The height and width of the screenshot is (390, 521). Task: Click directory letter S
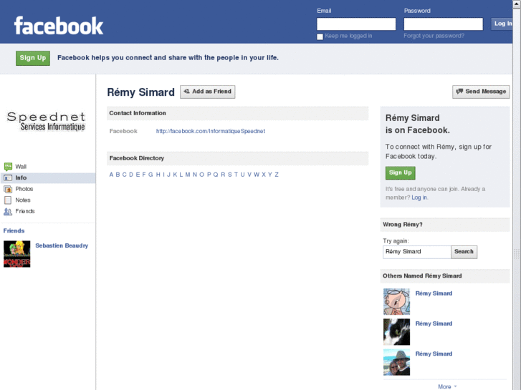pos(229,175)
